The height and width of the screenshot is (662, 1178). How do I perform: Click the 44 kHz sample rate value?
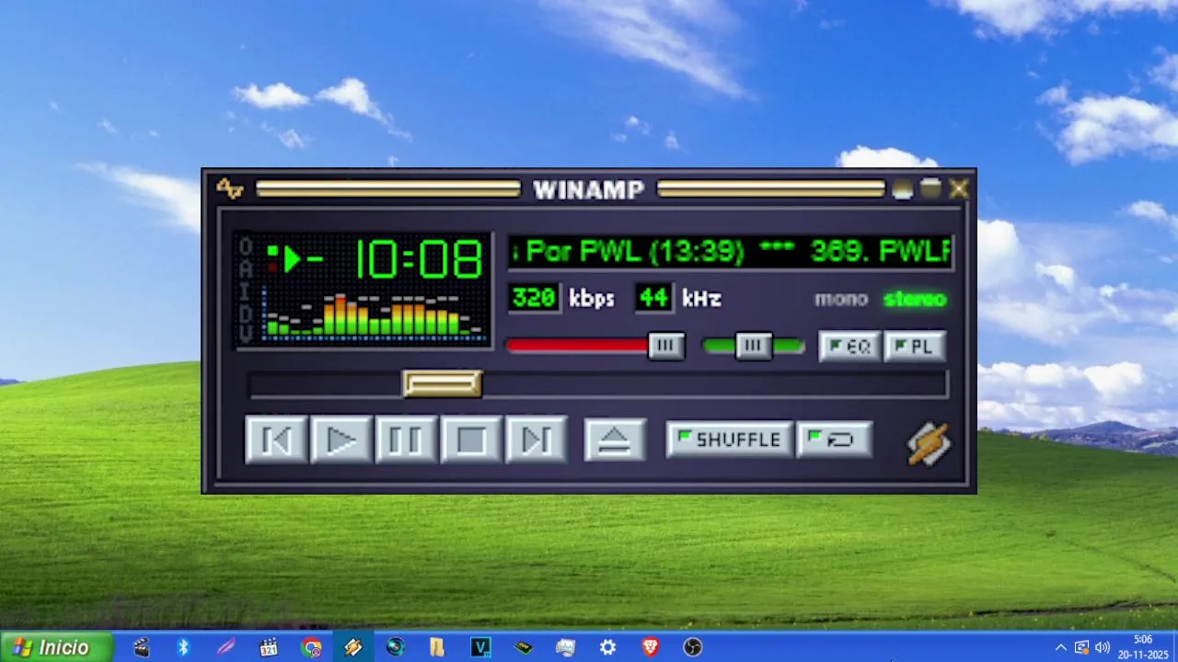click(x=653, y=298)
